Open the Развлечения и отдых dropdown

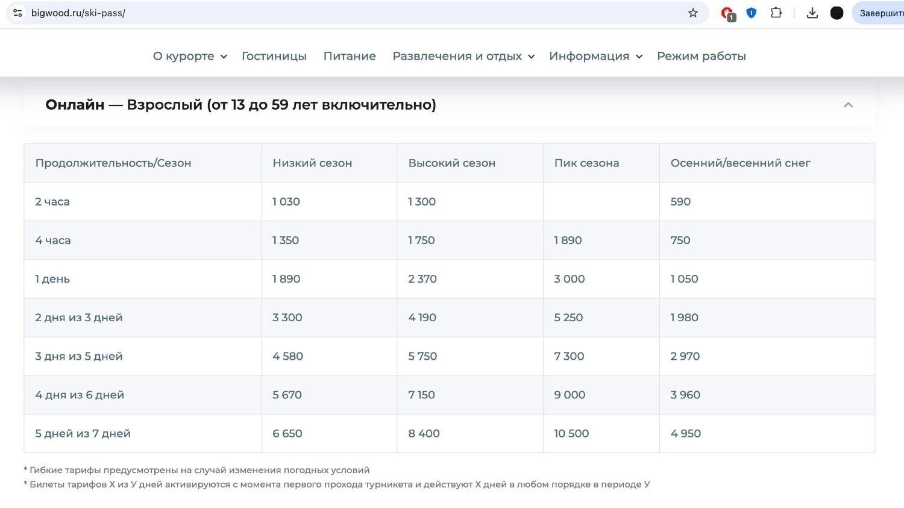[x=463, y=56]
